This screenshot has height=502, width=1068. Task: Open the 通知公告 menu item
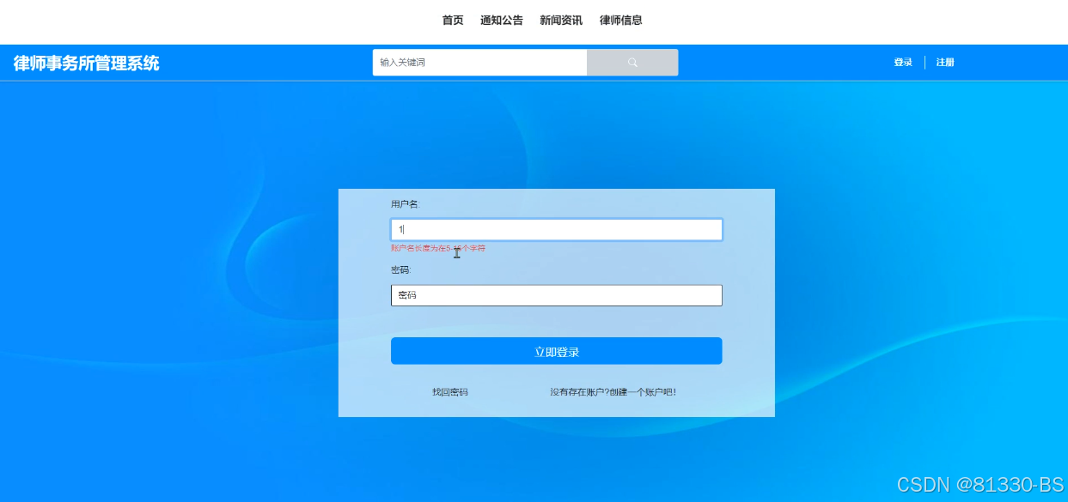tap(502, 21)
